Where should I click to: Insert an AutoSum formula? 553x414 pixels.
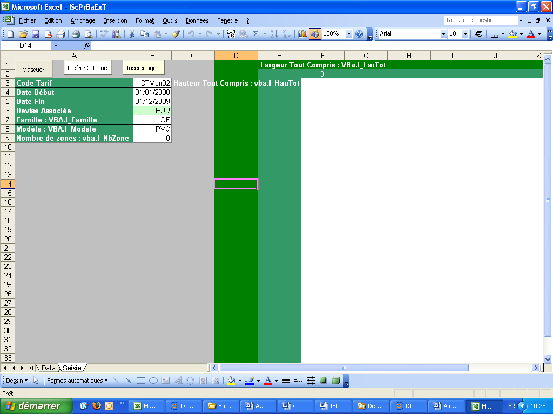click(x=255, y=33)
